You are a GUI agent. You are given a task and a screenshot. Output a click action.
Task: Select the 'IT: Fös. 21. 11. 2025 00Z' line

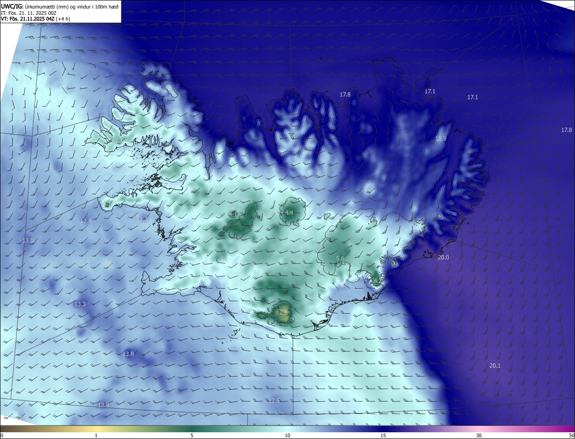(29, 13)
